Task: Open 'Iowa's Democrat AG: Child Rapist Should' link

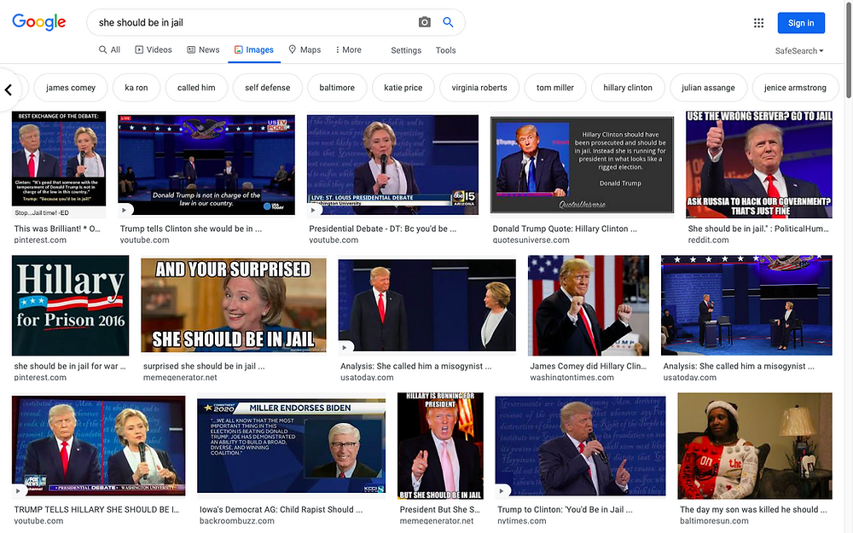Action: click(x=281, y=510)
